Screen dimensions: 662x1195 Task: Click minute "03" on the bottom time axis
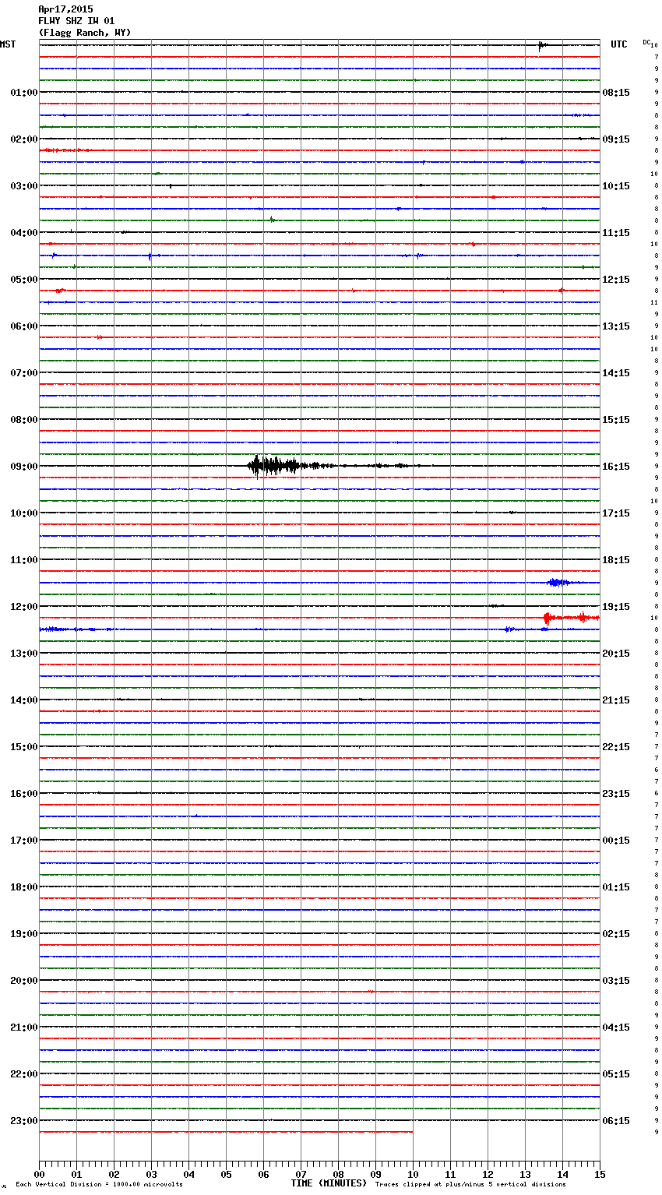click(151, 1174)
